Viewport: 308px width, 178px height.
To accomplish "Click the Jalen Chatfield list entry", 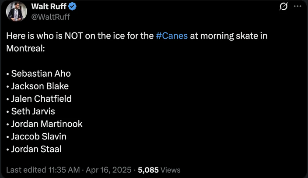I will tap(41, 99).
